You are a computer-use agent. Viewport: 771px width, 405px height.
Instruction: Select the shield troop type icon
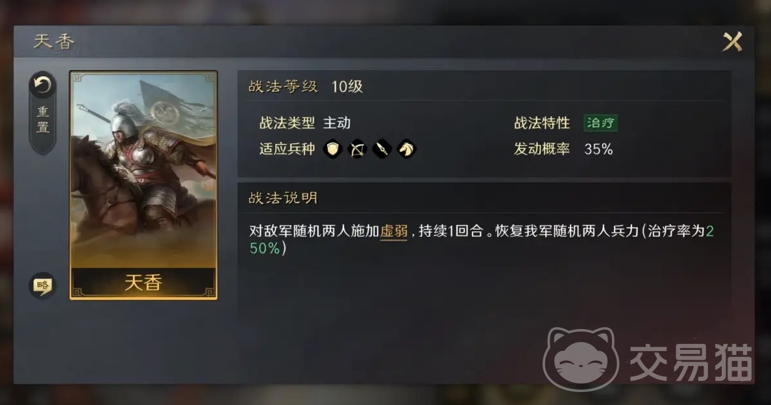333,149
